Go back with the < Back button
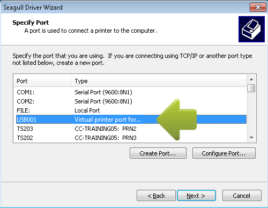268x208 pixels. pos(156,196)
